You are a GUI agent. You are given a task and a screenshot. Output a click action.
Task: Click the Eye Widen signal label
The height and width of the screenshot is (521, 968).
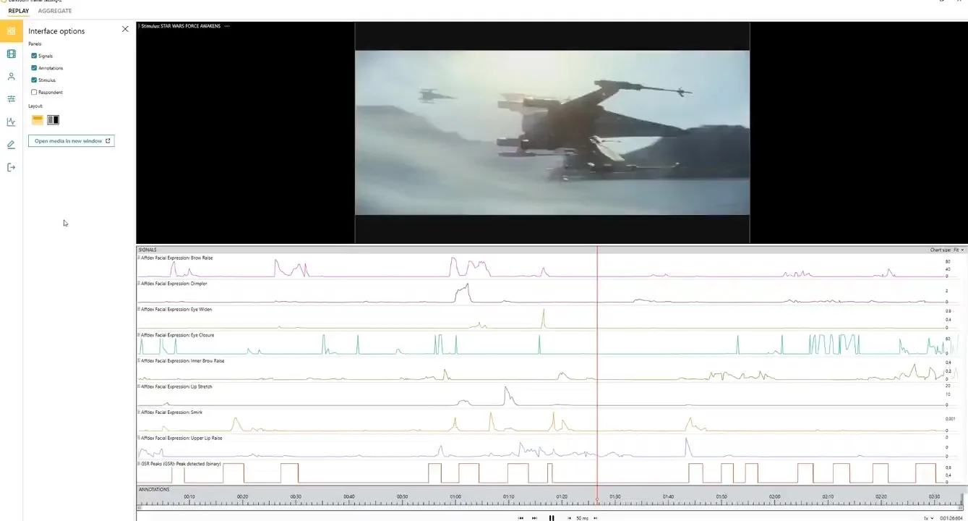(177, 309)
